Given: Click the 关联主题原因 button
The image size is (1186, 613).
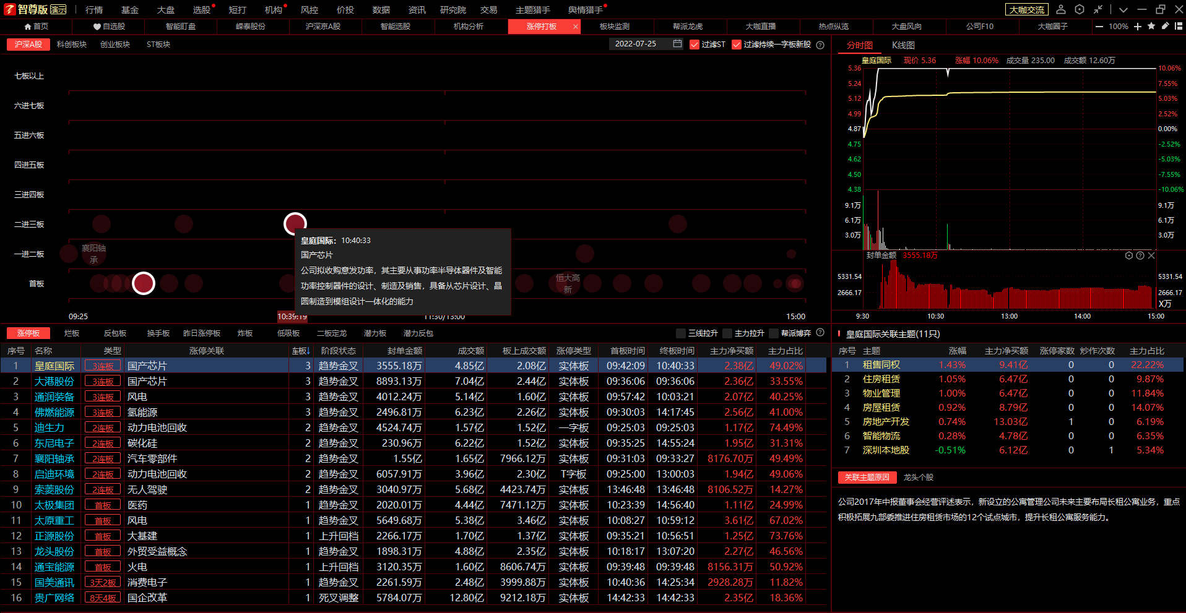Looking at the screenshot, I should coord(867,478).
